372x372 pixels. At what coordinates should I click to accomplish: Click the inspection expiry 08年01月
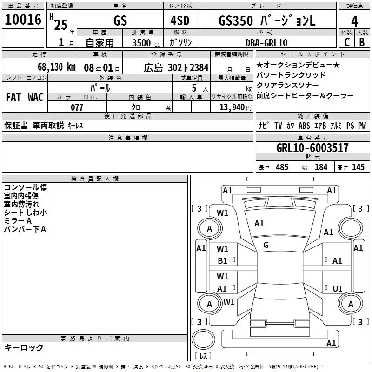[102, 68]
